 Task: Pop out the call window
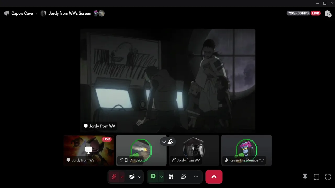pyautogui.click(x=316, y=177)
